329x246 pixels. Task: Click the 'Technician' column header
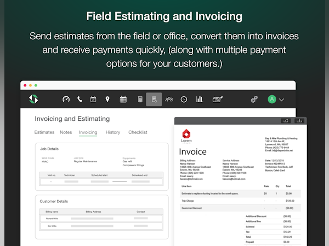[x=70, y=175]
